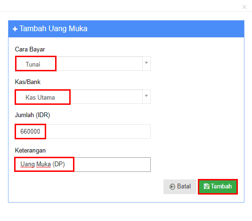Click inside the Keterangan text field
252x221 pixels.
point(83,164)
